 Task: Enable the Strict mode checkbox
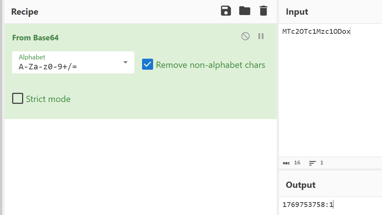18,99
